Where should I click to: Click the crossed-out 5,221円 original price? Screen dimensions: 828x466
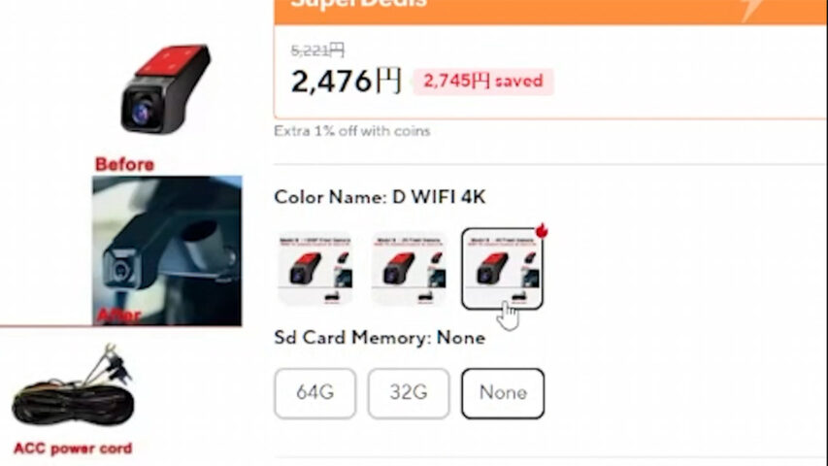coord(317,50)
